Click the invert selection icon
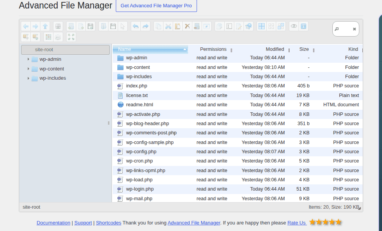The width and height of the screenshot is (382, 231). coord(281,26)
